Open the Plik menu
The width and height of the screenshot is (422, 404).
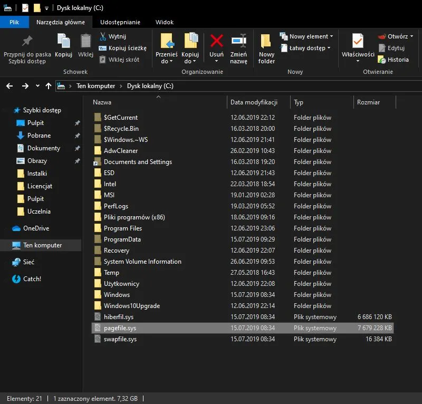pos(14,22)
